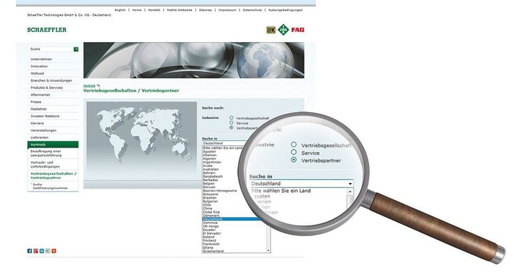Select Bangladesch in the country list
The width and height of the screenshot is (519, 275).
213,177
